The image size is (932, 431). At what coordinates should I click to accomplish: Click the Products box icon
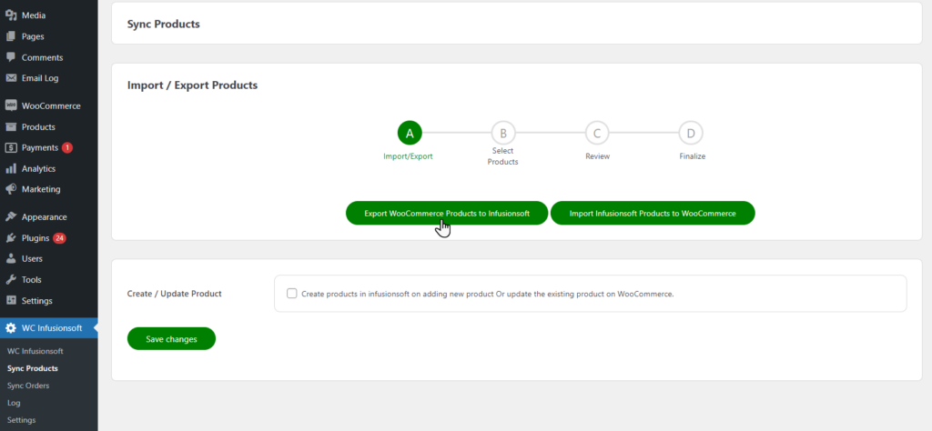tap(11, 127)
